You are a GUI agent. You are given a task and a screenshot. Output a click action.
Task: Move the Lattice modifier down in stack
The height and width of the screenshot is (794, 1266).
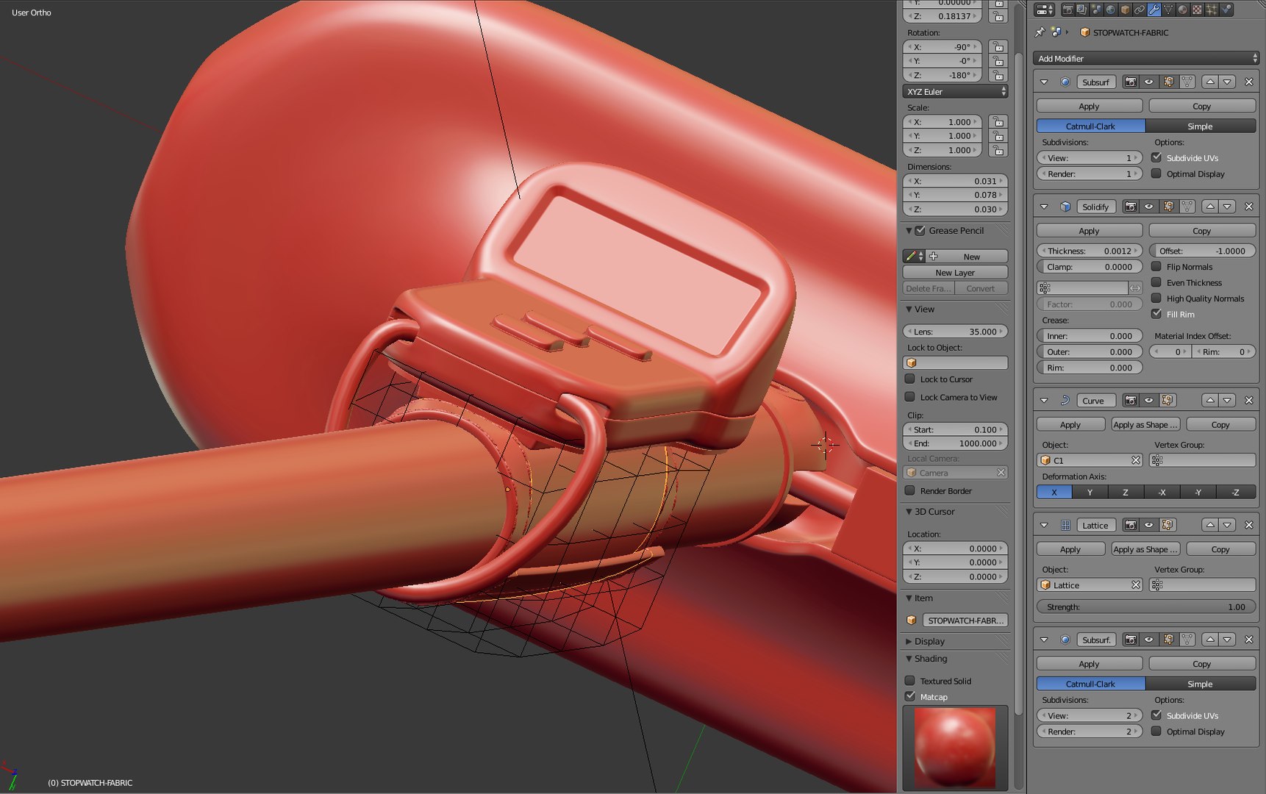[x=1227, y=525]
